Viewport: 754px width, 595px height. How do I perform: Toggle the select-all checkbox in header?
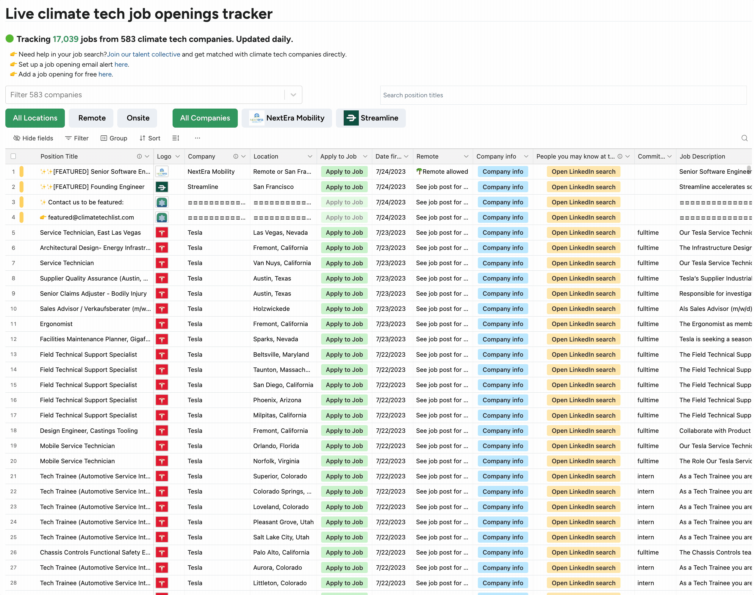click(x=13, y=156)
